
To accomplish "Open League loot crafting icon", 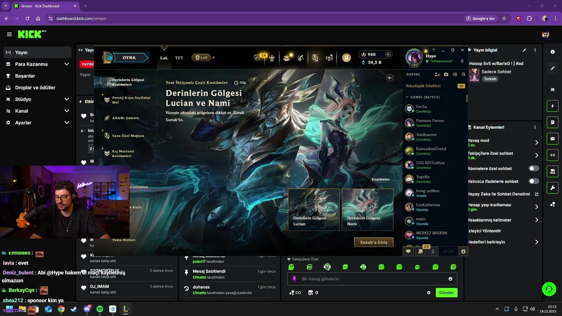I will coord(301,57).
